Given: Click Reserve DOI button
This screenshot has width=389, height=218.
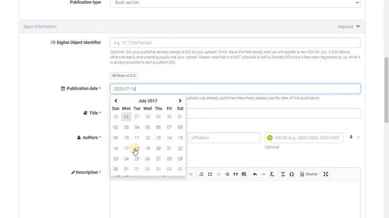Looking at the screenshot, I should (124, 76).
